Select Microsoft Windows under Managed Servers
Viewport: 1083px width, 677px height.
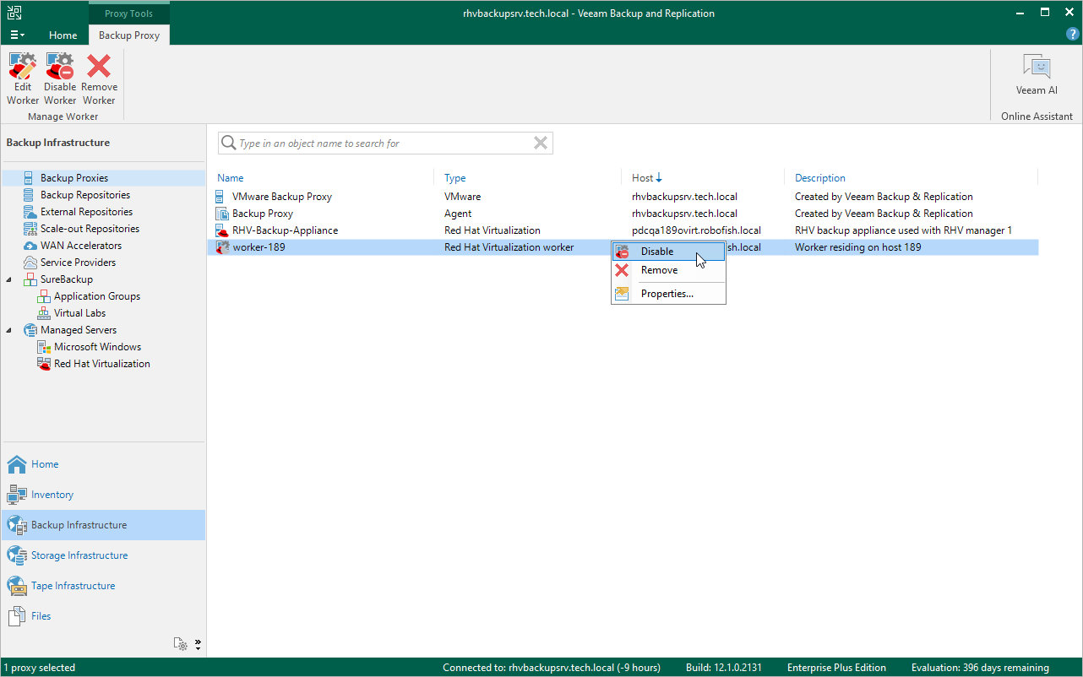pos(97,347)
